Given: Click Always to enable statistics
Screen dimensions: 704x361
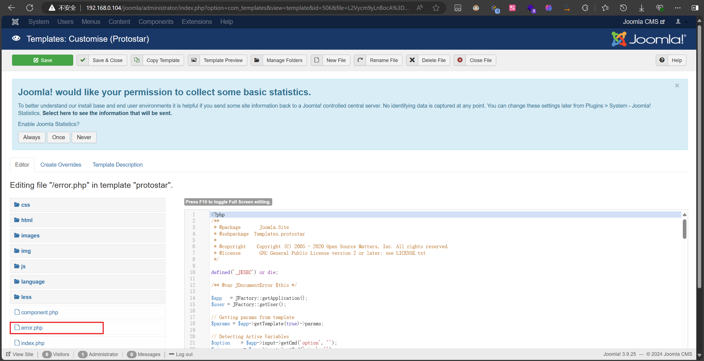Looking at the screenshot, I should tap(32, 137).
